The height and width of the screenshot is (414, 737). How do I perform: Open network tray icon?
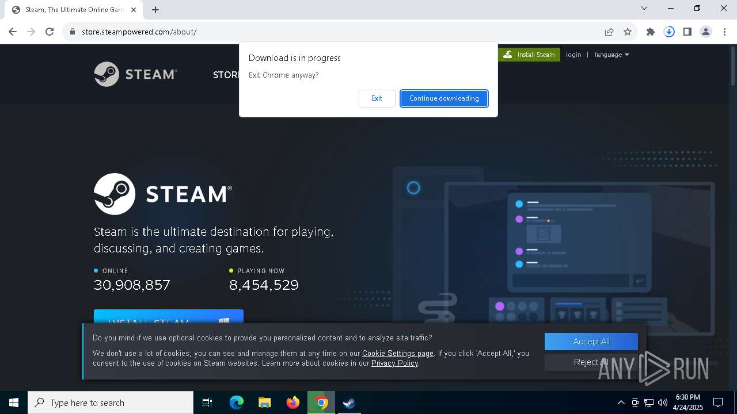(x=649, y=402)
